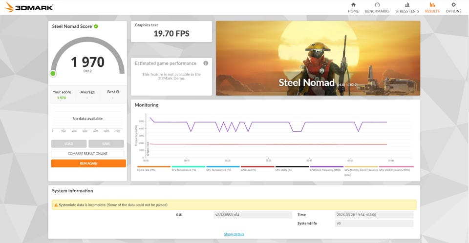Click the purple CPU clock line in chart
Viewport: 469px width, 243px height.
click(x=269, y=122)
